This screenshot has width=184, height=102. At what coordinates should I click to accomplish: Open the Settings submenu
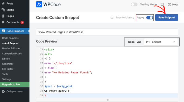click(7, 79)
